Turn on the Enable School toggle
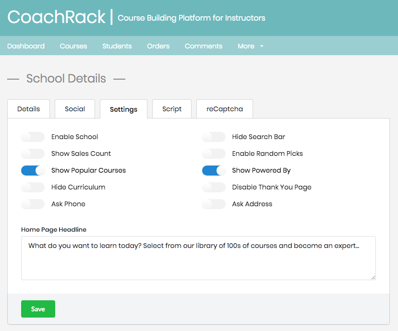 coord(33,137)
